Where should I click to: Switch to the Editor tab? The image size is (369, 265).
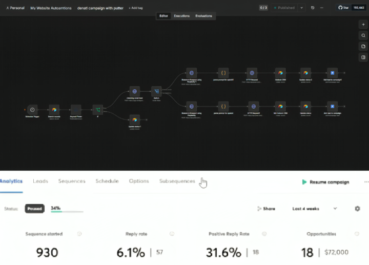point(163,16)
